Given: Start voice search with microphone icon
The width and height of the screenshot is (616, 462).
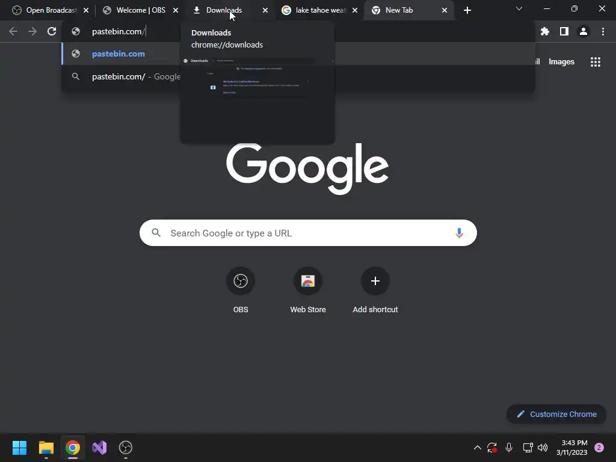Looking at the screenshot, I should (x=459, y=233).
